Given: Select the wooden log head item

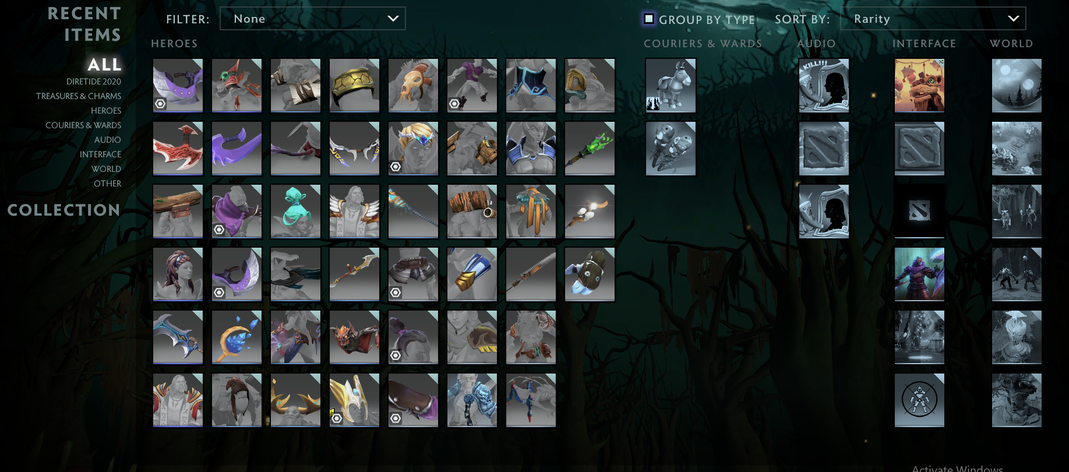Looking at the screenshot, I should [178, 211].
